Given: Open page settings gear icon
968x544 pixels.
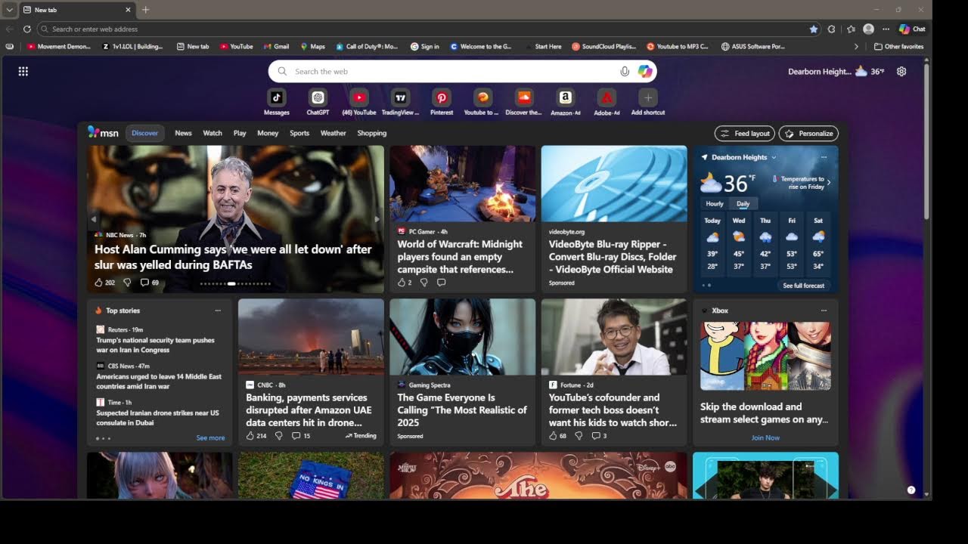Looking at the screenshot, I should coord(901,71).
